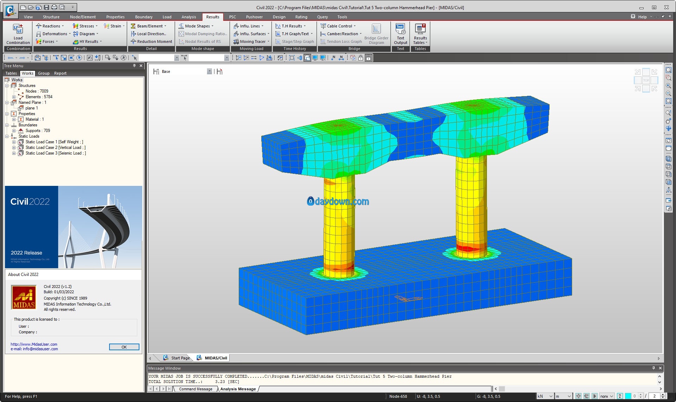Open the Analysis ribbon tab
This screenshot has width=676, height=402.
point(189,17)
